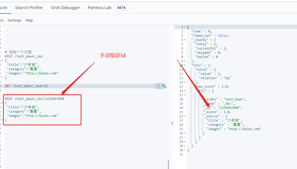Click the "# 添加一个文档" comment line
Image resolution: width=297 pixels, height=169 pixels.
coord(18,52)
